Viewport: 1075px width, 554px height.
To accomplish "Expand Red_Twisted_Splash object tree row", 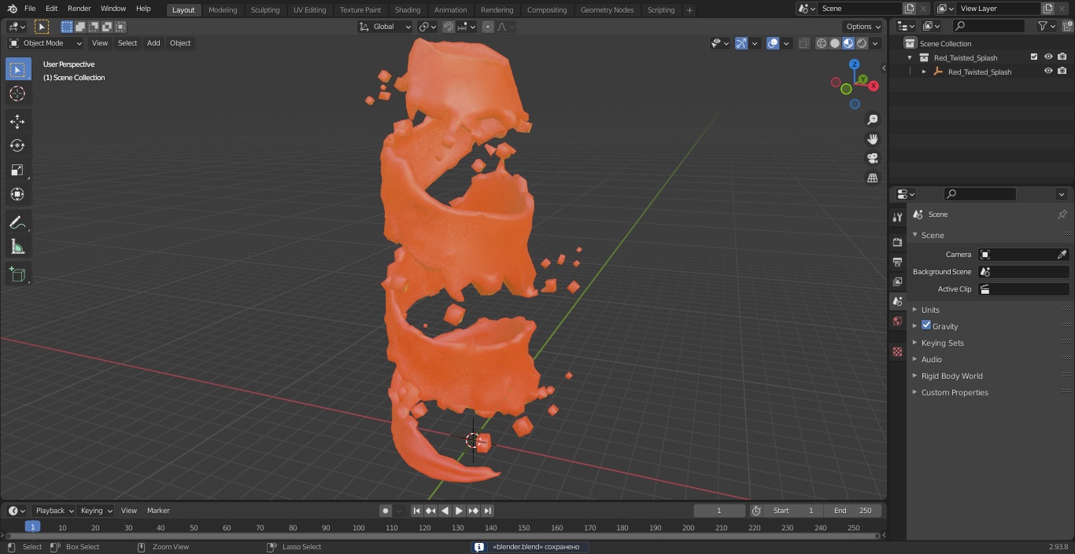I will [924, 72].
